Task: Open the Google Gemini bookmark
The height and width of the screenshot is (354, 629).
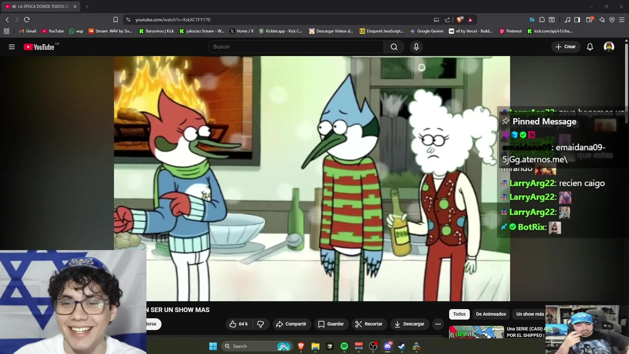Action: [x=427, y=31]
